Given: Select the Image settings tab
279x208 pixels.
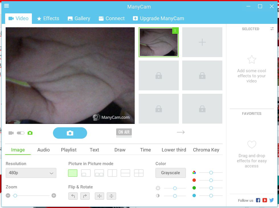Looking at the screenshot, I should click(18, 150).
